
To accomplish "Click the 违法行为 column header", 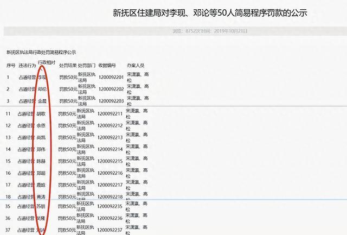I will (x=27, y=65).
